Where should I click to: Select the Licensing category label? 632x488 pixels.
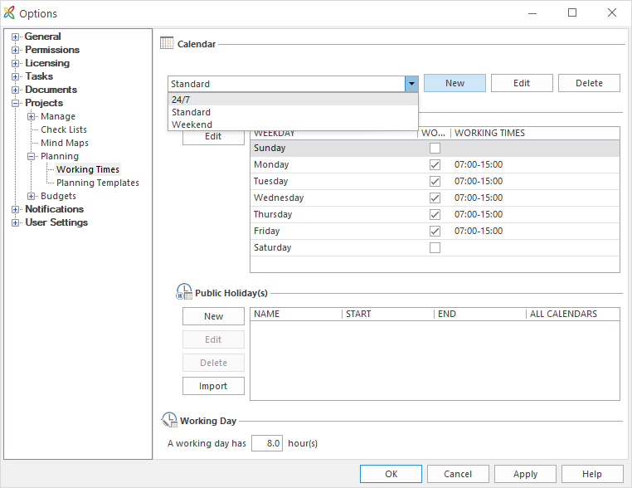click(x=47, y=63)
